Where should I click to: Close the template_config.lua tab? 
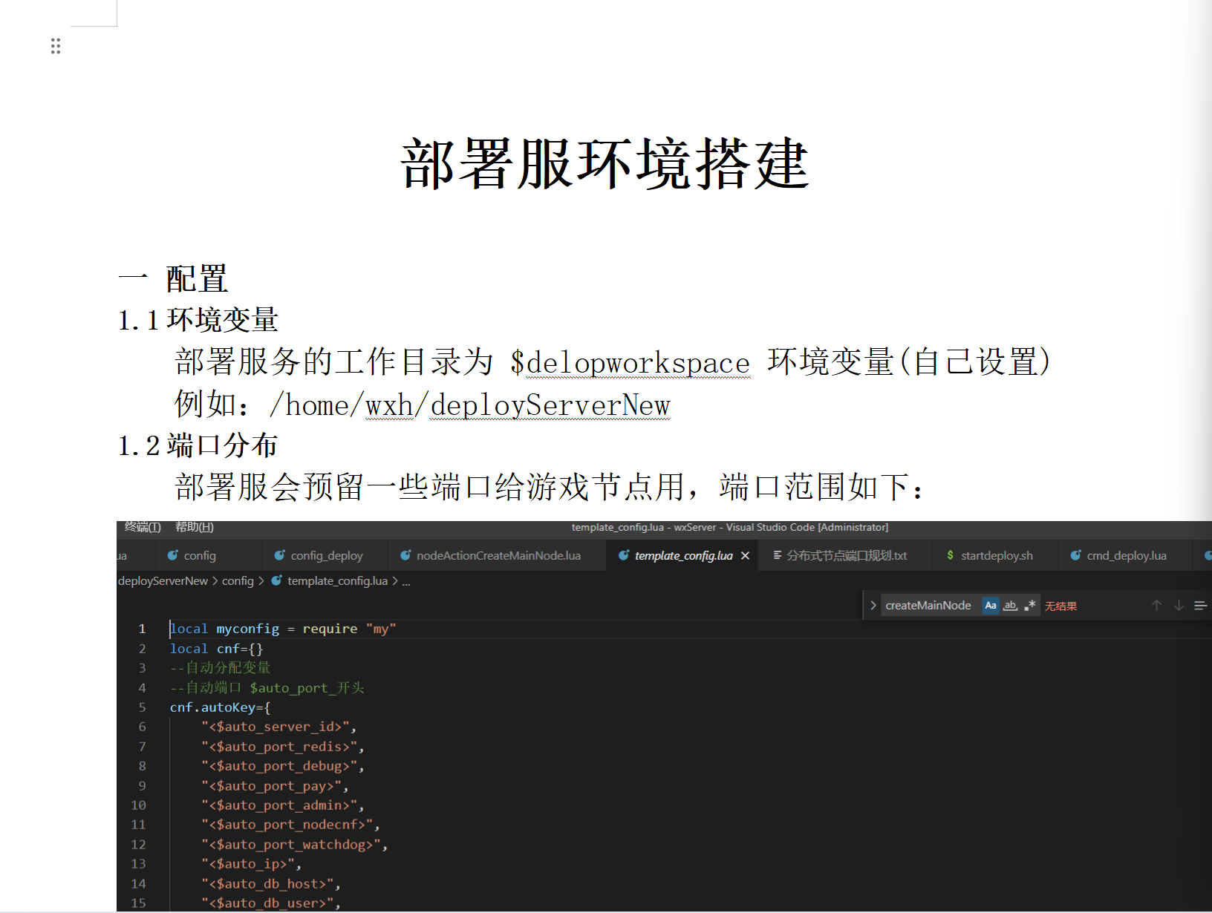pyautogui.click(x=745, y=555)
